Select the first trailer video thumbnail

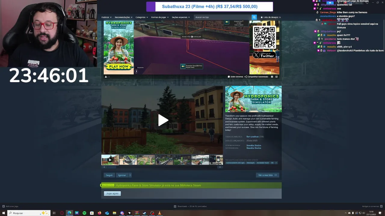(x=110, y=160)
